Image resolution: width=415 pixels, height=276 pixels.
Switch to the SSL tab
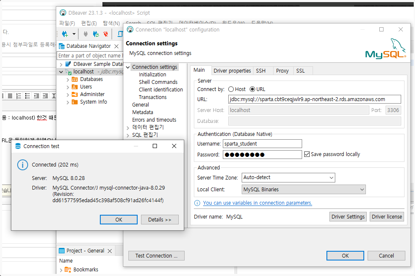pos(300,70)
